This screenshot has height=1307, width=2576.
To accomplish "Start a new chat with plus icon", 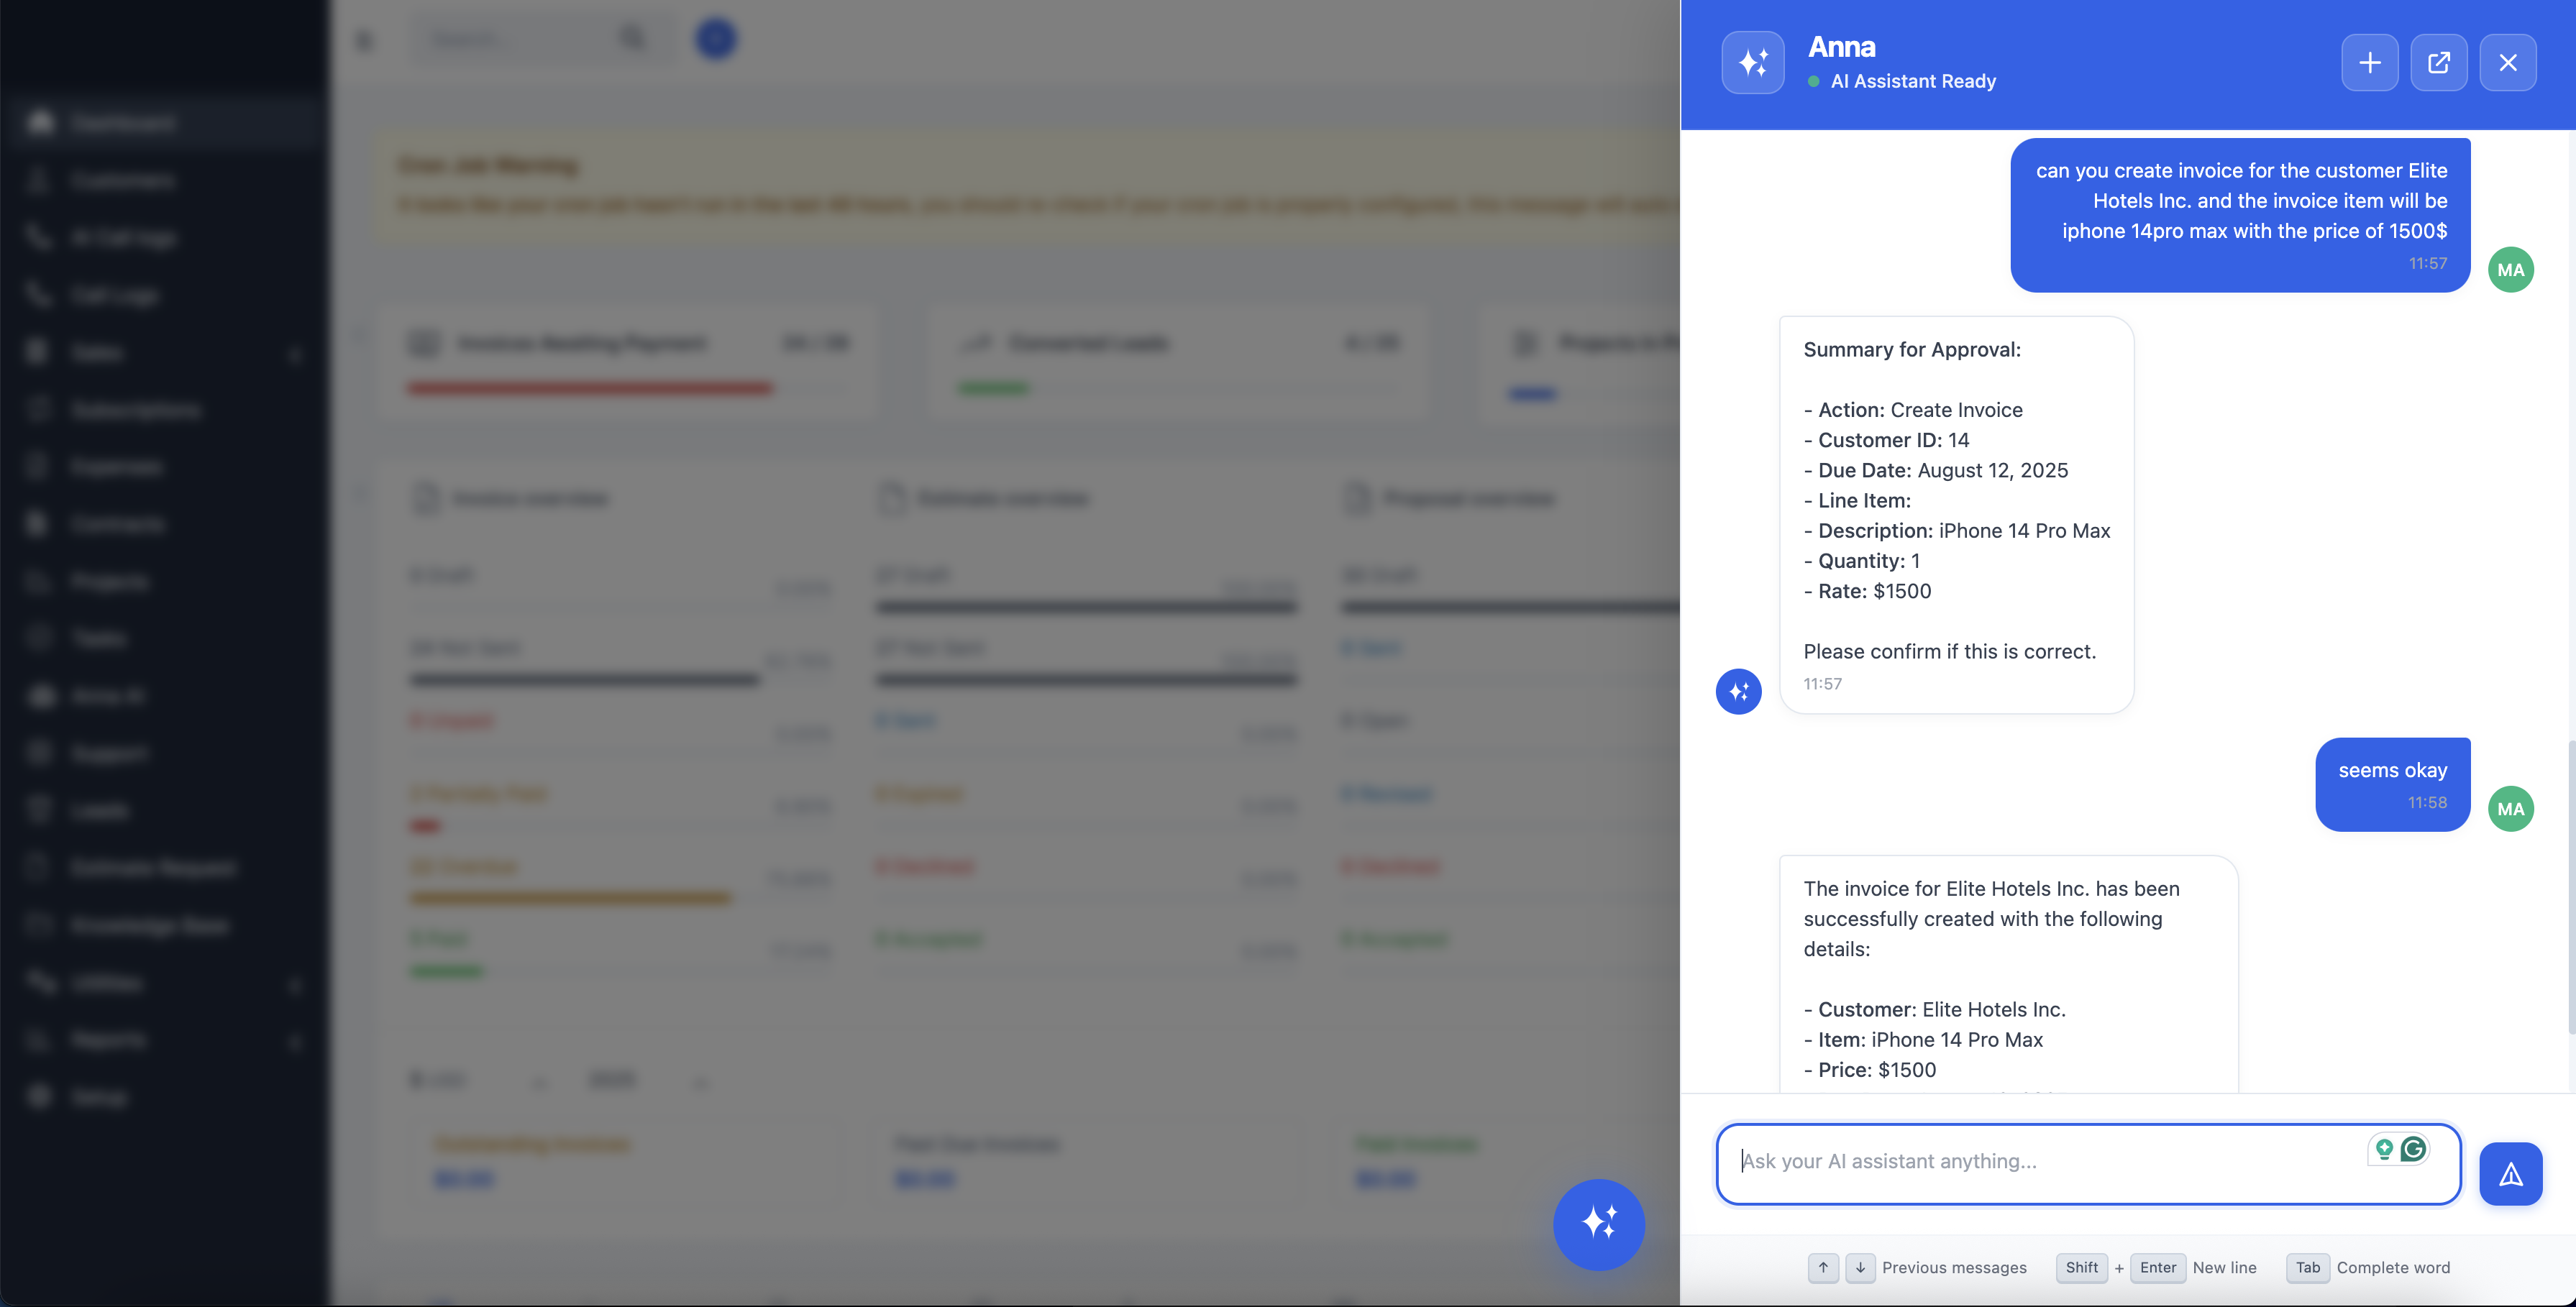I will coord(2369,63).
